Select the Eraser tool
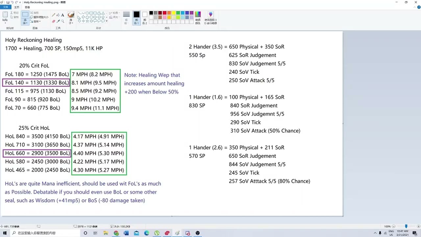Image resolution: width=421 pixels, height=237 pixels. [53, 21]
